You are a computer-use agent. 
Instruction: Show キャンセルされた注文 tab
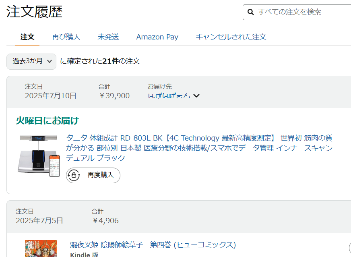[231, 37]
